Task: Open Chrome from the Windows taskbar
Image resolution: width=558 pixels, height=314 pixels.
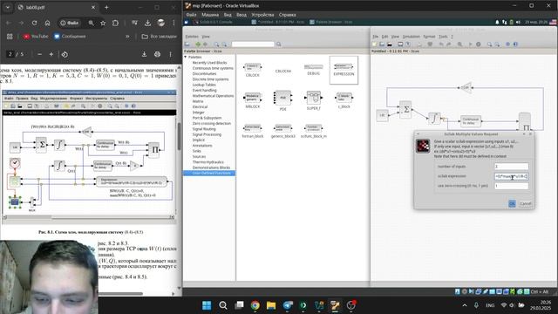Action: tap(255, 305)
